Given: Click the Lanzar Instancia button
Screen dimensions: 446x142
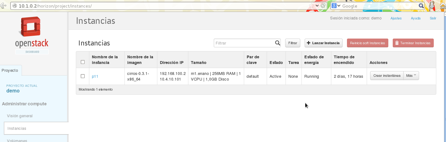Looking at the screenshot, I should 323,43.
